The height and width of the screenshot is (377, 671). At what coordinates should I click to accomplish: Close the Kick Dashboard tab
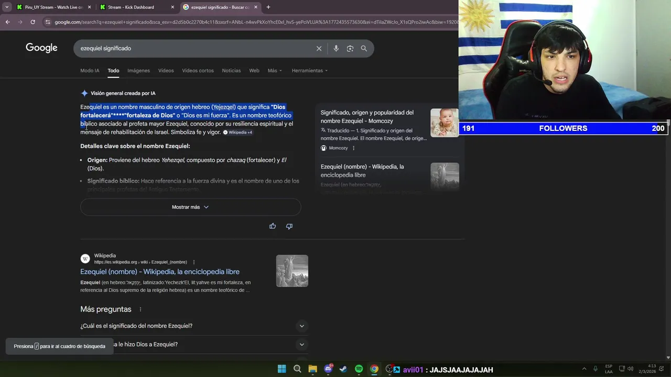172,7
